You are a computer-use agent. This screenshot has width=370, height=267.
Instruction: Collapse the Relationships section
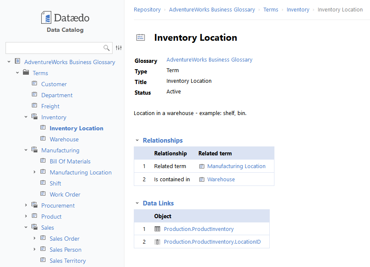(x=137, y=140)
